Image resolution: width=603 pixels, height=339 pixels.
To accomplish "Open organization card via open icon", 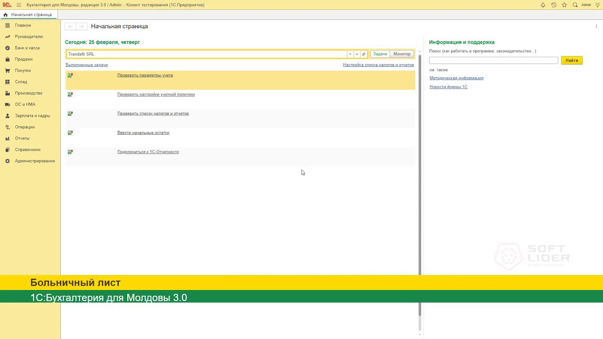I will coord(364,54).
